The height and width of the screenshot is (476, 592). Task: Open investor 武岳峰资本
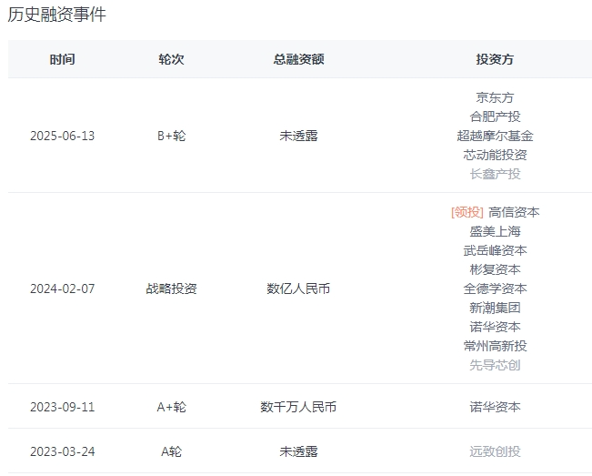pos(495,250)
